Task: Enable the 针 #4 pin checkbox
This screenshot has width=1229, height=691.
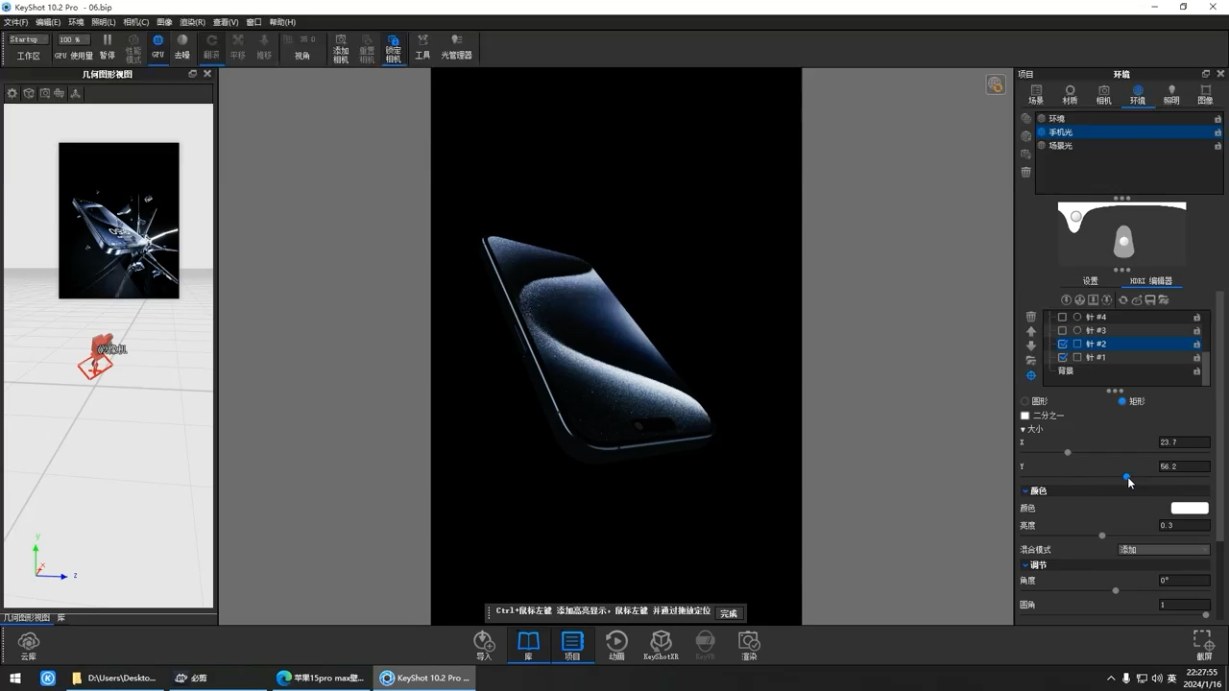Action: point(1062,317)
